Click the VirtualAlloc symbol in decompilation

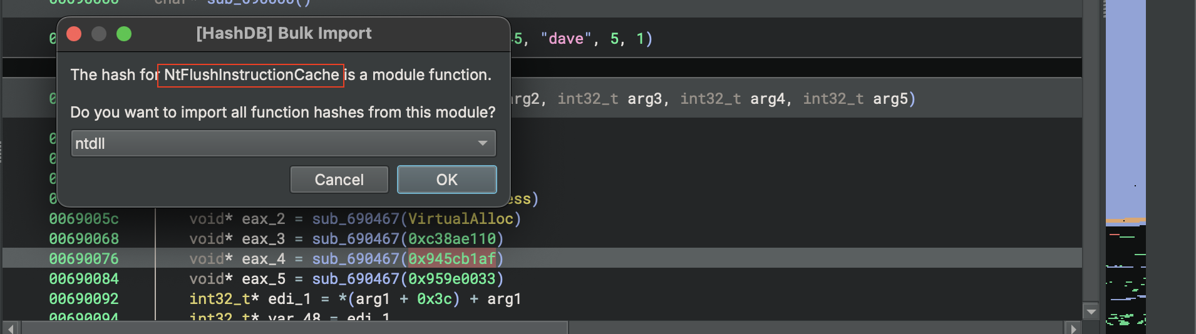[x=460, y=218]
